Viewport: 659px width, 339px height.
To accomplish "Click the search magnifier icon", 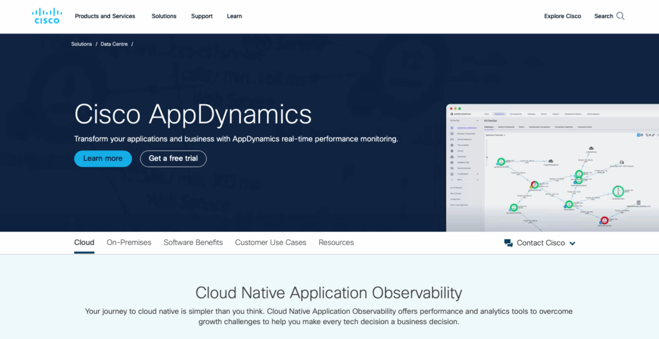I will point(620,16).
